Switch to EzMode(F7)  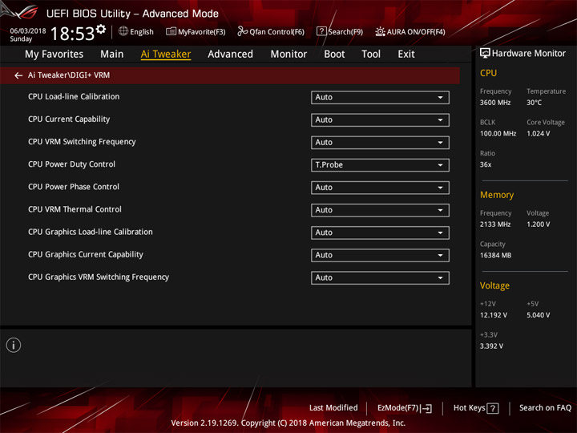pos(405,408)
